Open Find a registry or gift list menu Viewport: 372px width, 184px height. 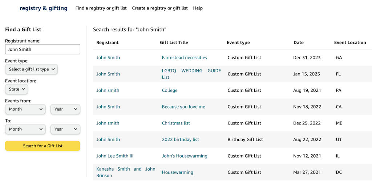pos(101,8)
